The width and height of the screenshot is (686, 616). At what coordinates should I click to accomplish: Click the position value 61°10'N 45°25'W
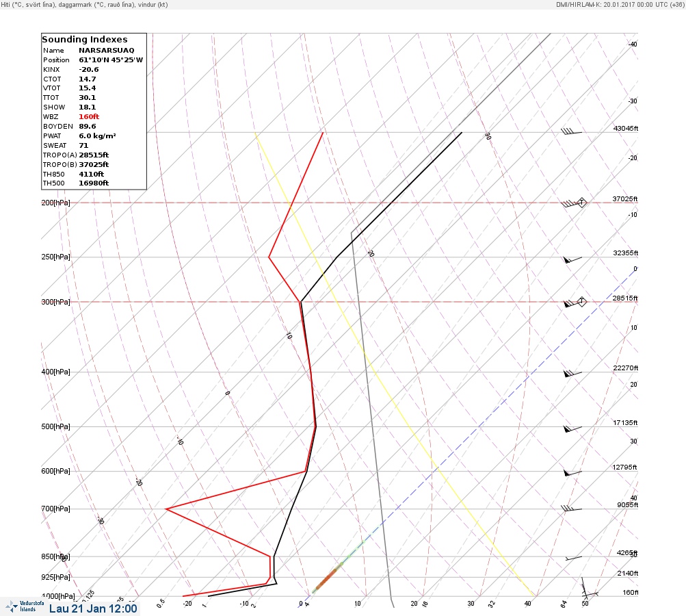tap(111, 60)
